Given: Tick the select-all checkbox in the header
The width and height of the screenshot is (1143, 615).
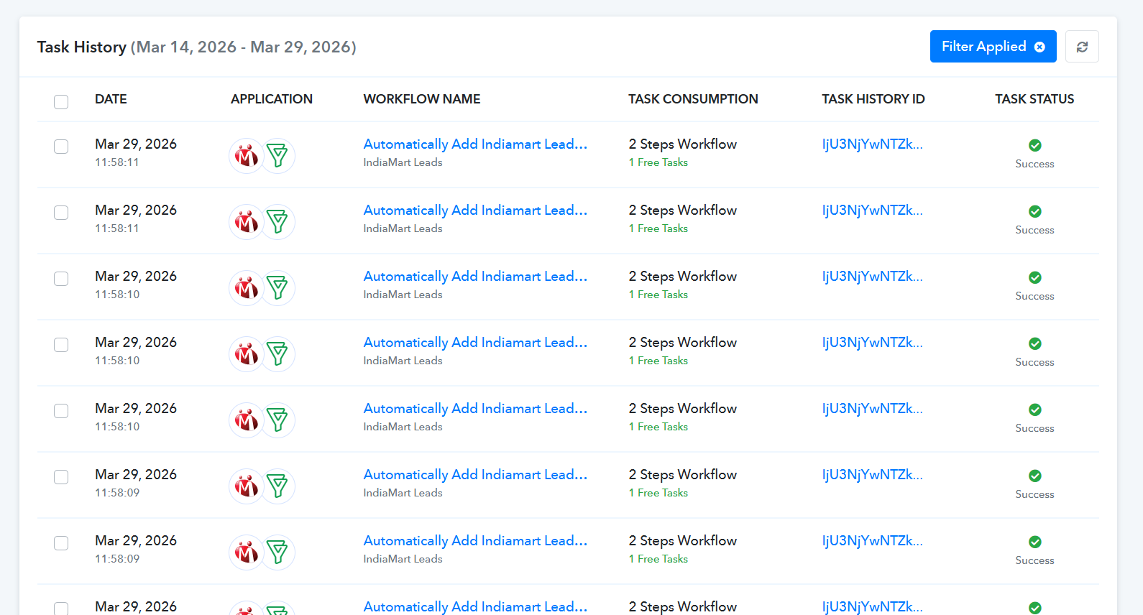Looking at the screenshot, I should tap(61, 102).
